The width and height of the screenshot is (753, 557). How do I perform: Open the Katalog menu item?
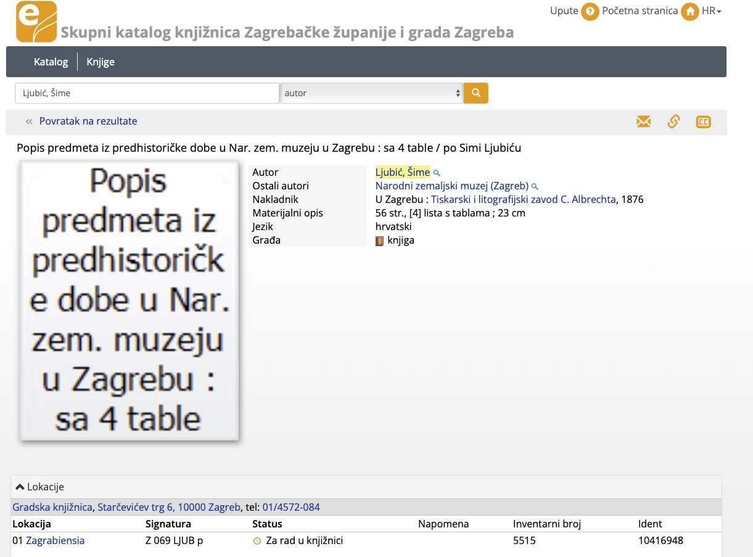[x=51, y=62]
